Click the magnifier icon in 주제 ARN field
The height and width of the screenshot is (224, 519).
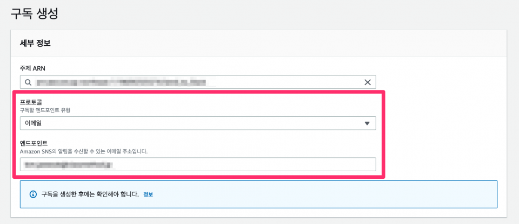click(x=28, y=82)
